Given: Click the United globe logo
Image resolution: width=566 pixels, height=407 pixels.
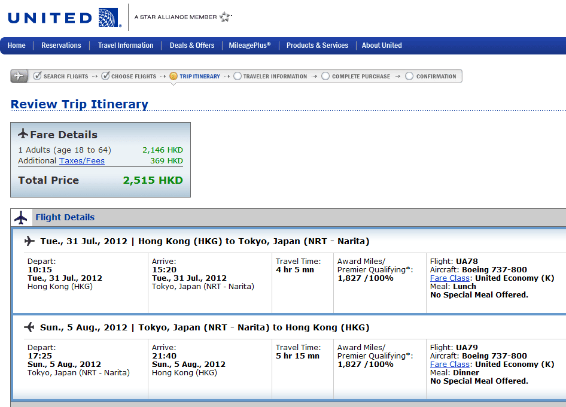Looking at the screenshot, I should pos(109,17).
